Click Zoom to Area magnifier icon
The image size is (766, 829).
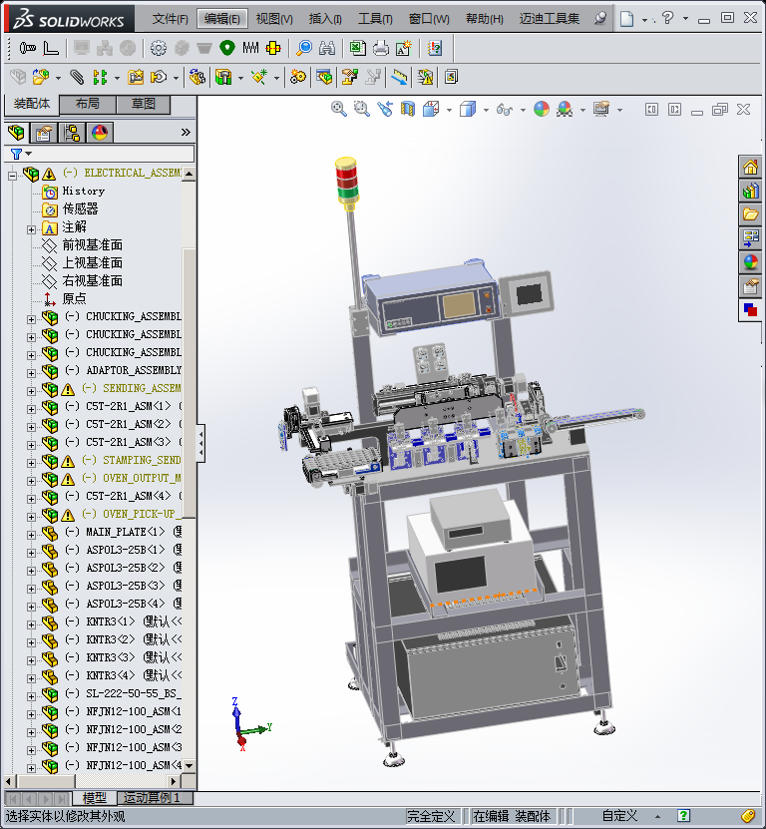coord(362,110)
